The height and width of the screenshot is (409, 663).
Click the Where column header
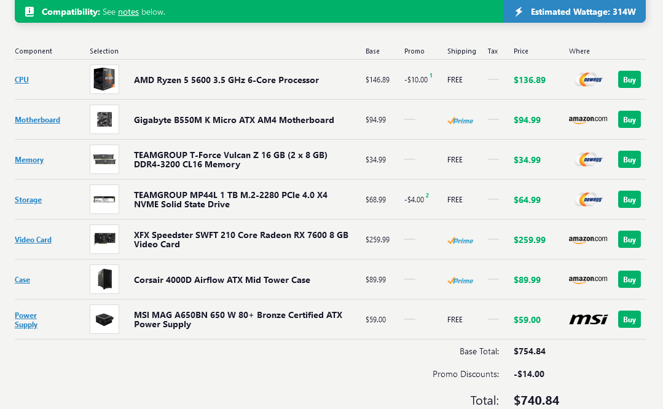click(x=579, y=51)
